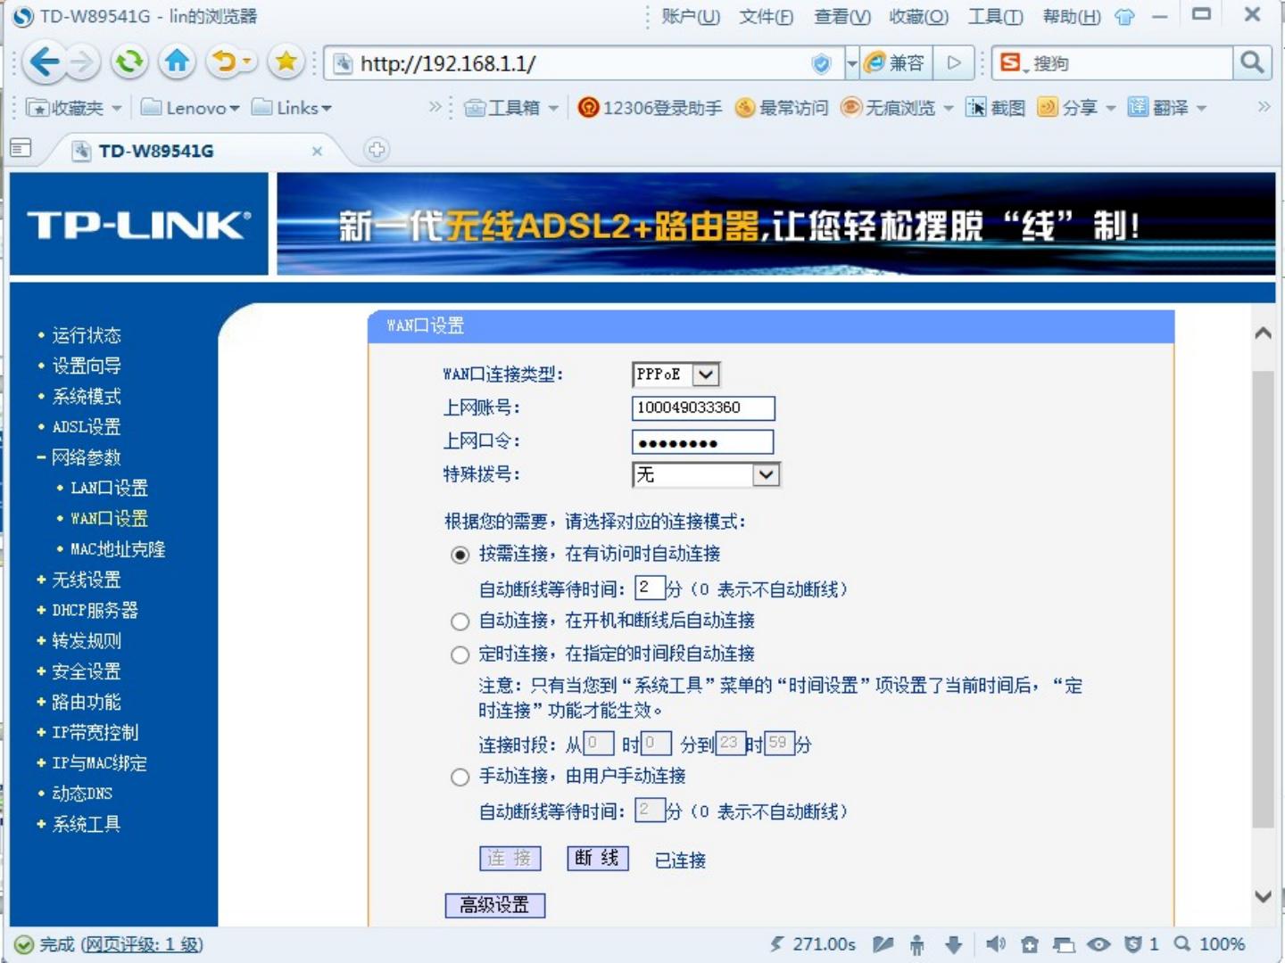This screenshot has width=1285, height=963.
Task: Click the blue security shield in address bar
Action: [x=821, y=63]
